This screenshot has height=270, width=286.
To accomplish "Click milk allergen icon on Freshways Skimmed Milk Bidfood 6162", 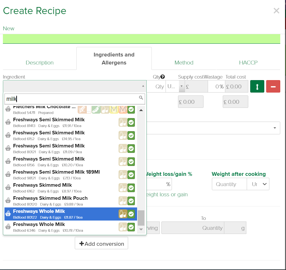I will click(123, 188).
